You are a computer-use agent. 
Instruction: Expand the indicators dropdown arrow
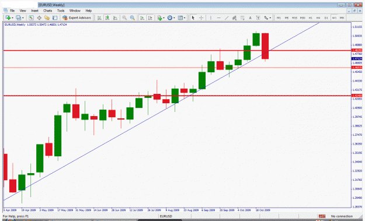(164, 18)
